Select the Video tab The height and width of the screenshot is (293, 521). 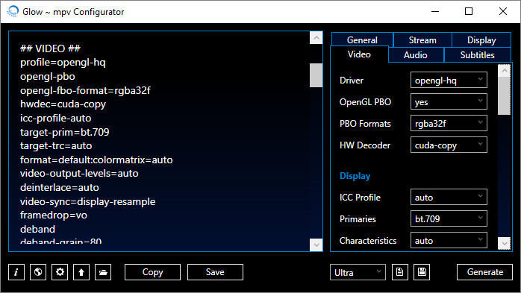359,54
